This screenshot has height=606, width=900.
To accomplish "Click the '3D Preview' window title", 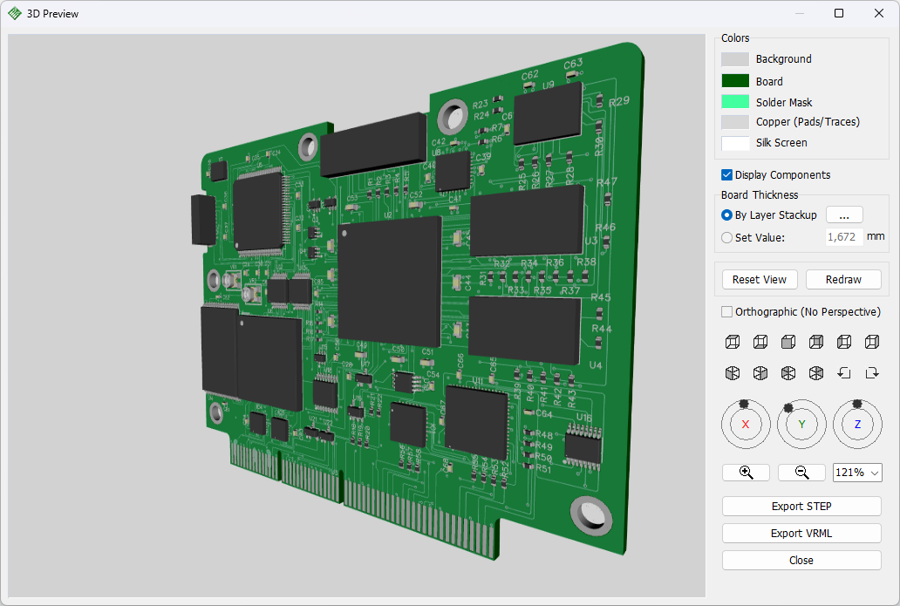I will [x=52, y=14].
